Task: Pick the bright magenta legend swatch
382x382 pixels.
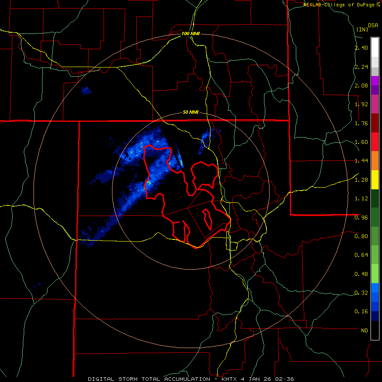Action: tap(375, 81)
